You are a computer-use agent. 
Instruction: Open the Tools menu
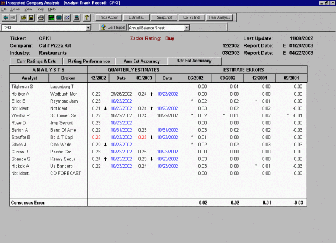pos(40,9)
